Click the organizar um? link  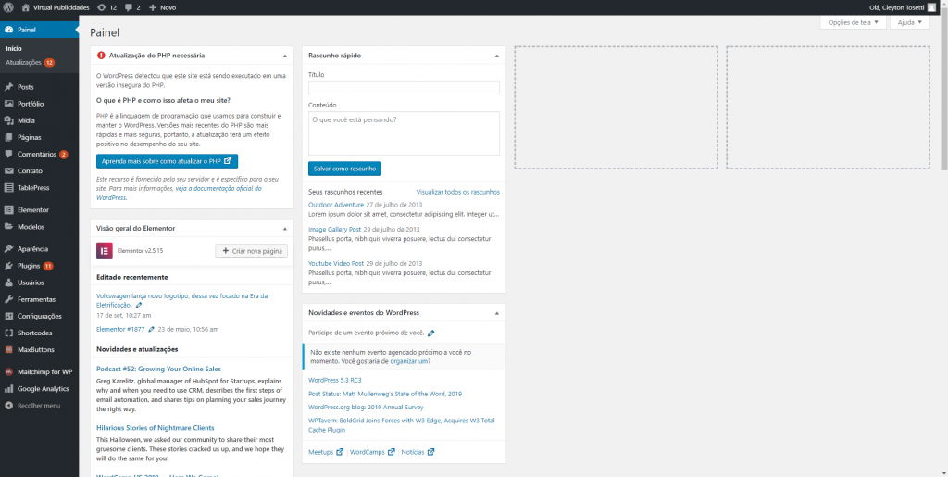(410, 361)
